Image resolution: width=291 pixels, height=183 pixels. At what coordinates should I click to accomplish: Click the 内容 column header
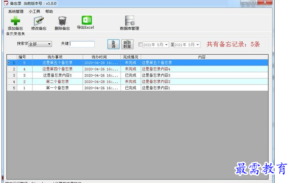tap(204, 57)
